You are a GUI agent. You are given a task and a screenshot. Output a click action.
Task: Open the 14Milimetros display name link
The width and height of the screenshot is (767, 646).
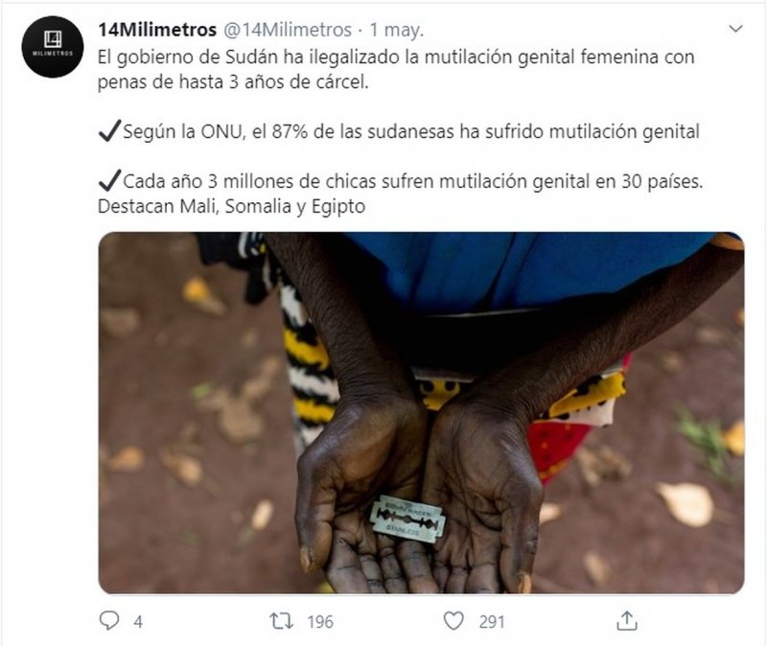157,30
